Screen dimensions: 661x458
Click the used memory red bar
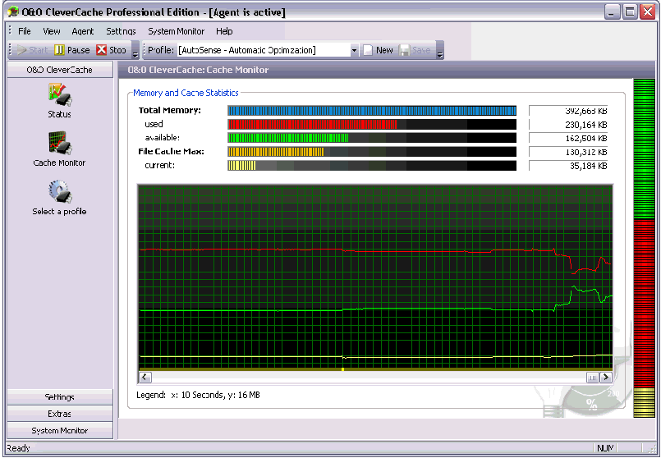(312, 124)
